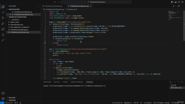This screenshot has width=185, height=104.
Task: Open the Source Control view
Action: pos(3,18)
